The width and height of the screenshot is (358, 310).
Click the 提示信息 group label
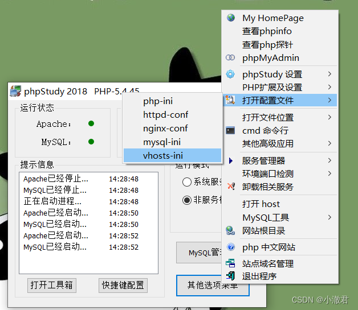pyautogui.click(x=37, y=164)
